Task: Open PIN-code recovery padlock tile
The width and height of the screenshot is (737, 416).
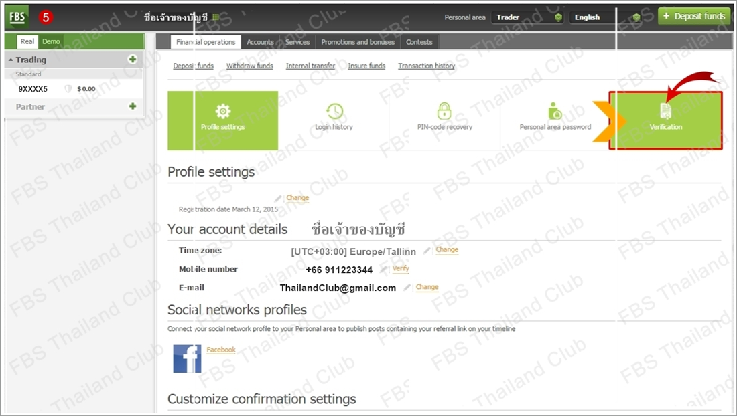Action: coord(445,120)
